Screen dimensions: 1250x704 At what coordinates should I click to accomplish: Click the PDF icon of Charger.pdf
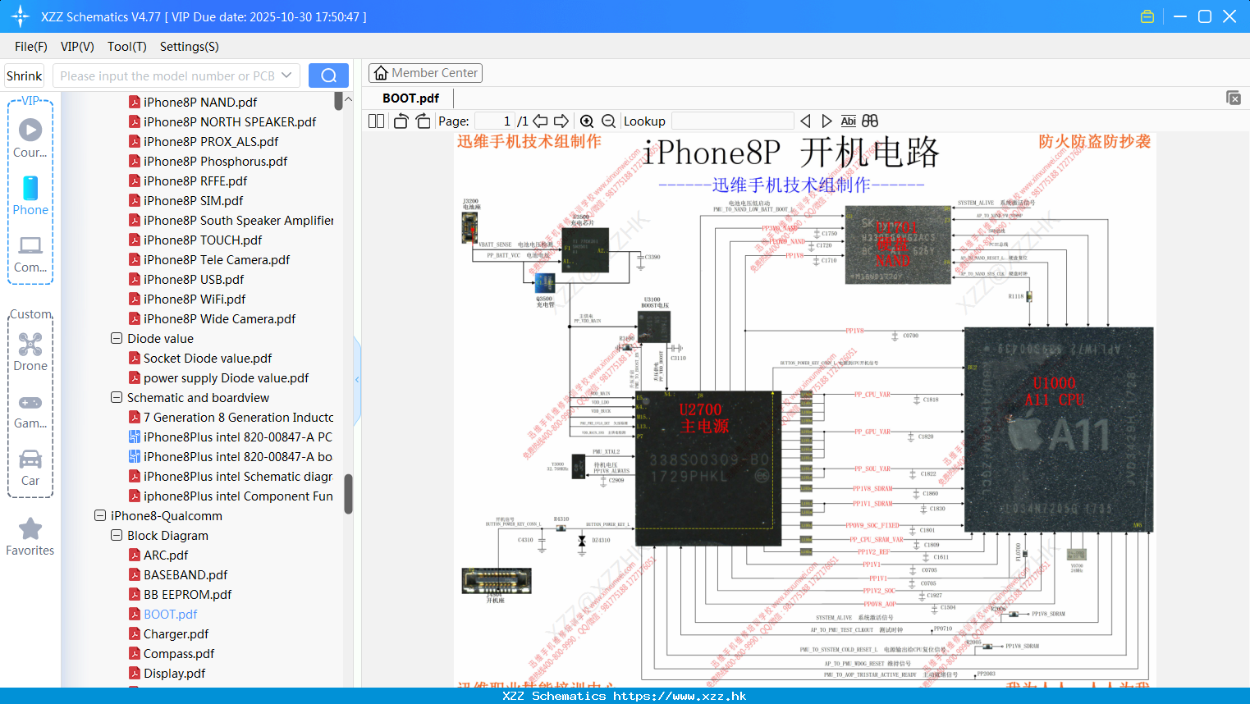135,633
